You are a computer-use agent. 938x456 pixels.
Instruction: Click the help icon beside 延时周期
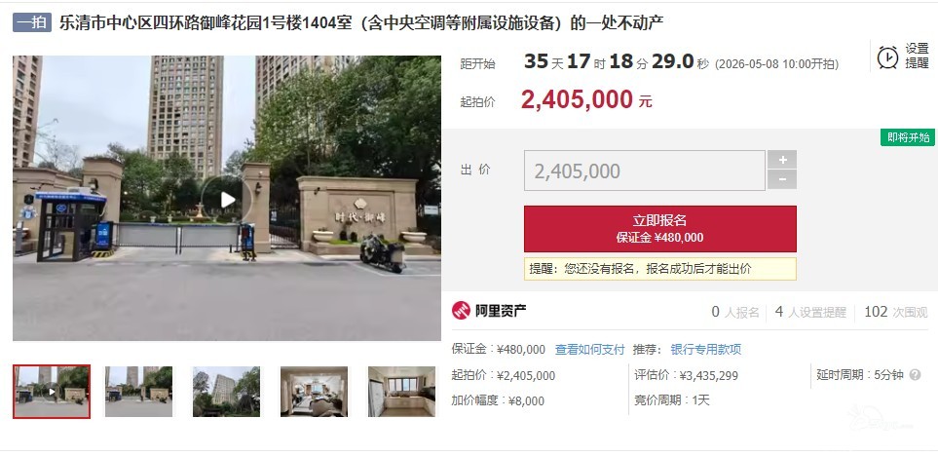coord(915,375)
